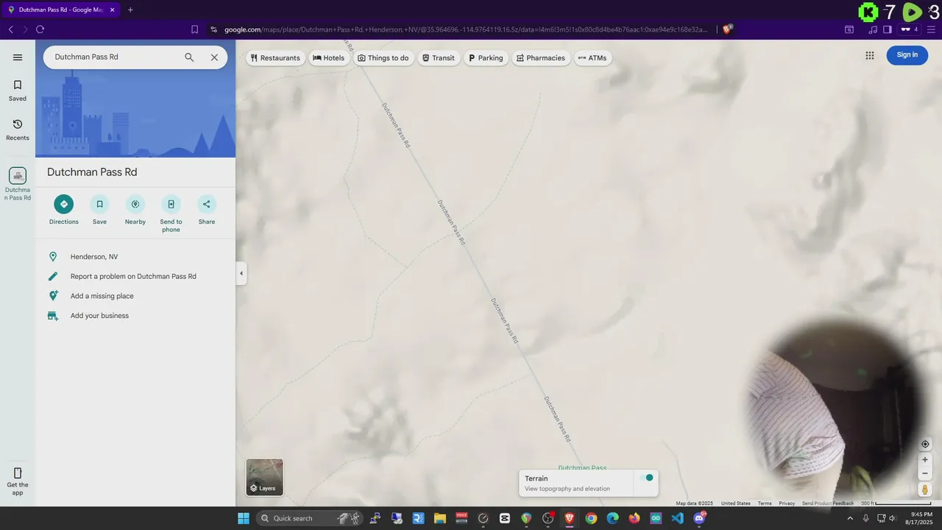Select the Dutchman Pass Rd recent thumbnail

[x=18, y=176]
